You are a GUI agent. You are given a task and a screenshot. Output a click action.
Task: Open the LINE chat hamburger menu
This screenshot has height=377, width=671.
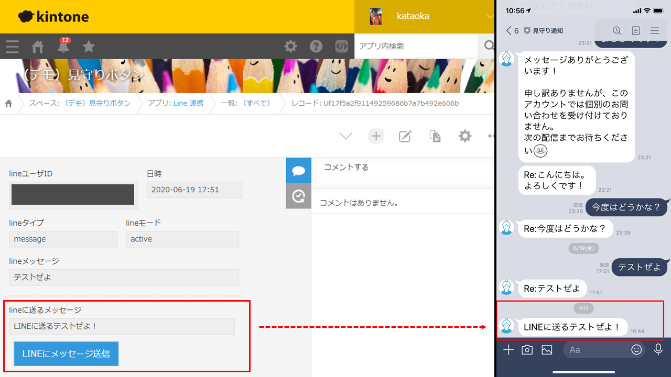(x=655, y=31)
